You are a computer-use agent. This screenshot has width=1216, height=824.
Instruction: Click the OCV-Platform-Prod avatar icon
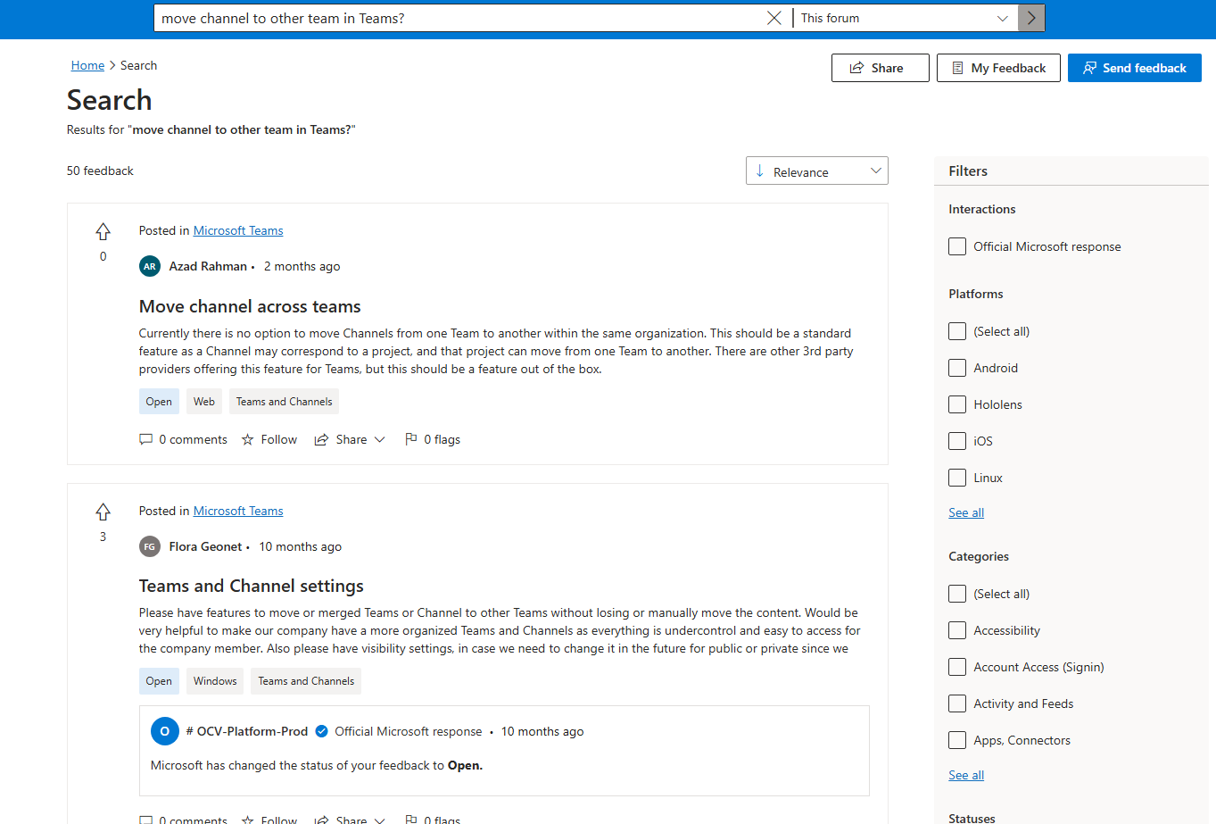pos(164,731)
